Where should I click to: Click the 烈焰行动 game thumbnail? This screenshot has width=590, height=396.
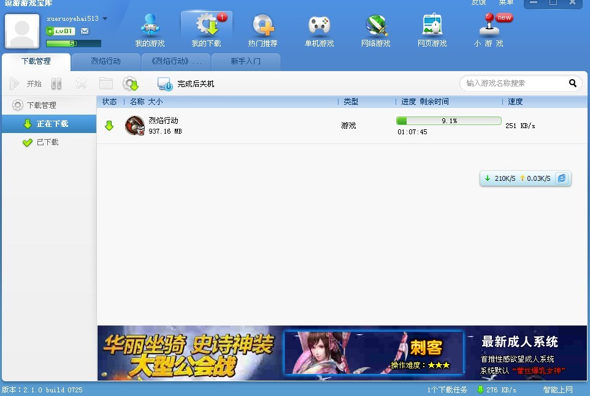pos(135,126)
